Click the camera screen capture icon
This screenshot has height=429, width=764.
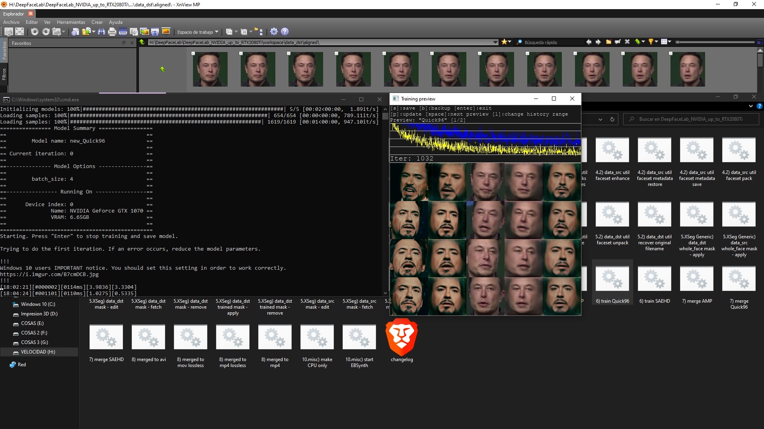point(155,32)
